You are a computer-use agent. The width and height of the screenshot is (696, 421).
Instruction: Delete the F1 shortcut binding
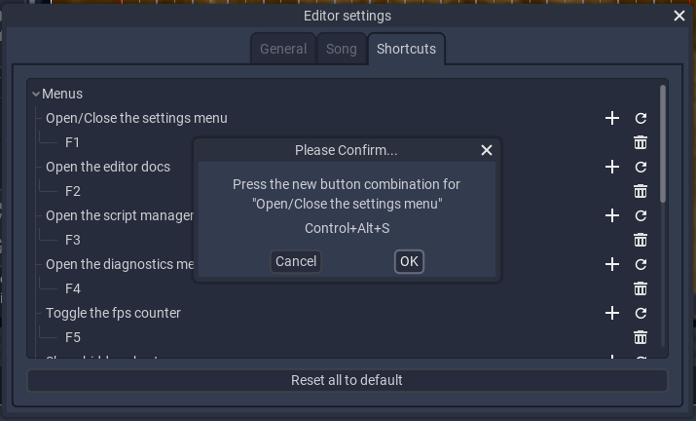pos(641,142)
